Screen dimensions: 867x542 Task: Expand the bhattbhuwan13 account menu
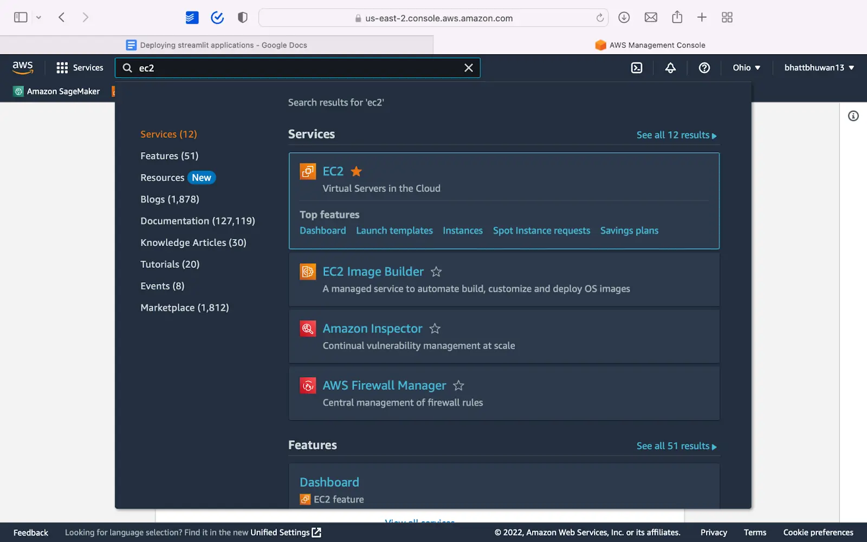coord(819,68)
